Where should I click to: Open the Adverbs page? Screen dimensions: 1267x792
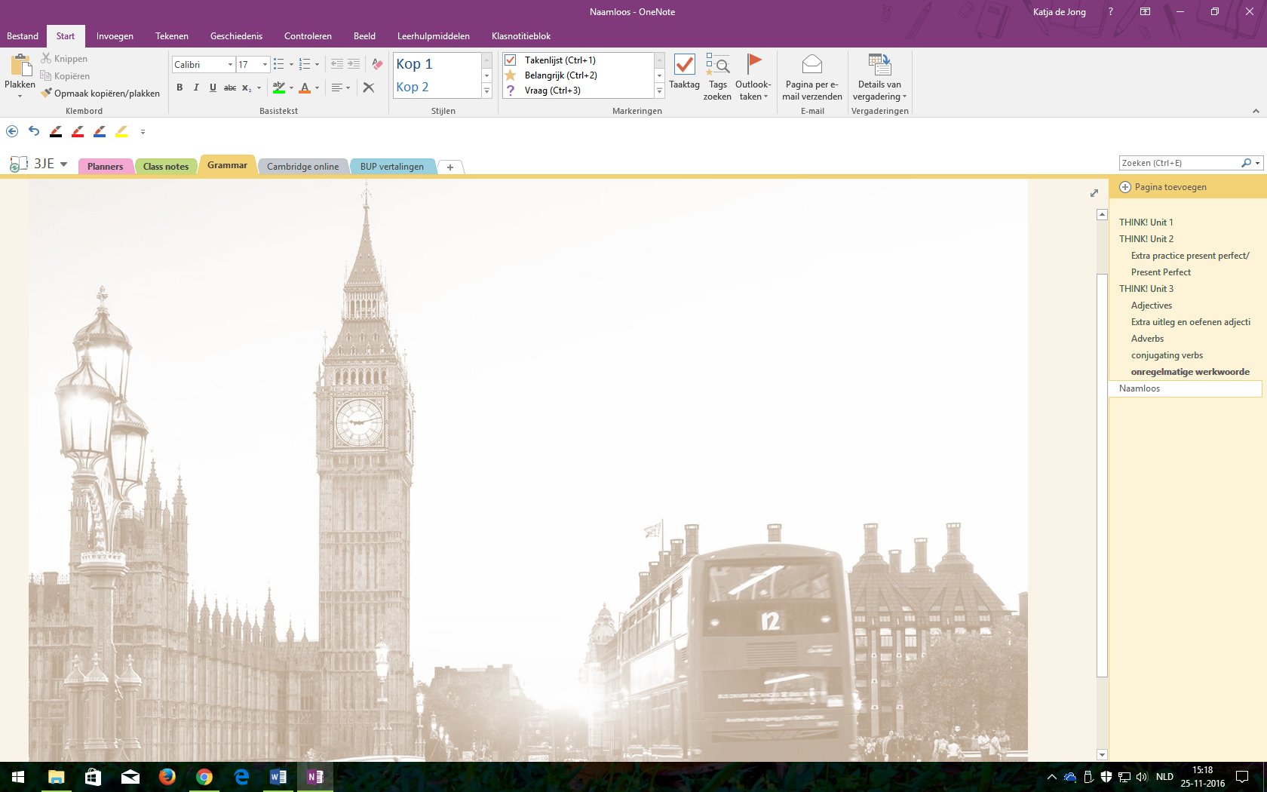pos(1147,339)
